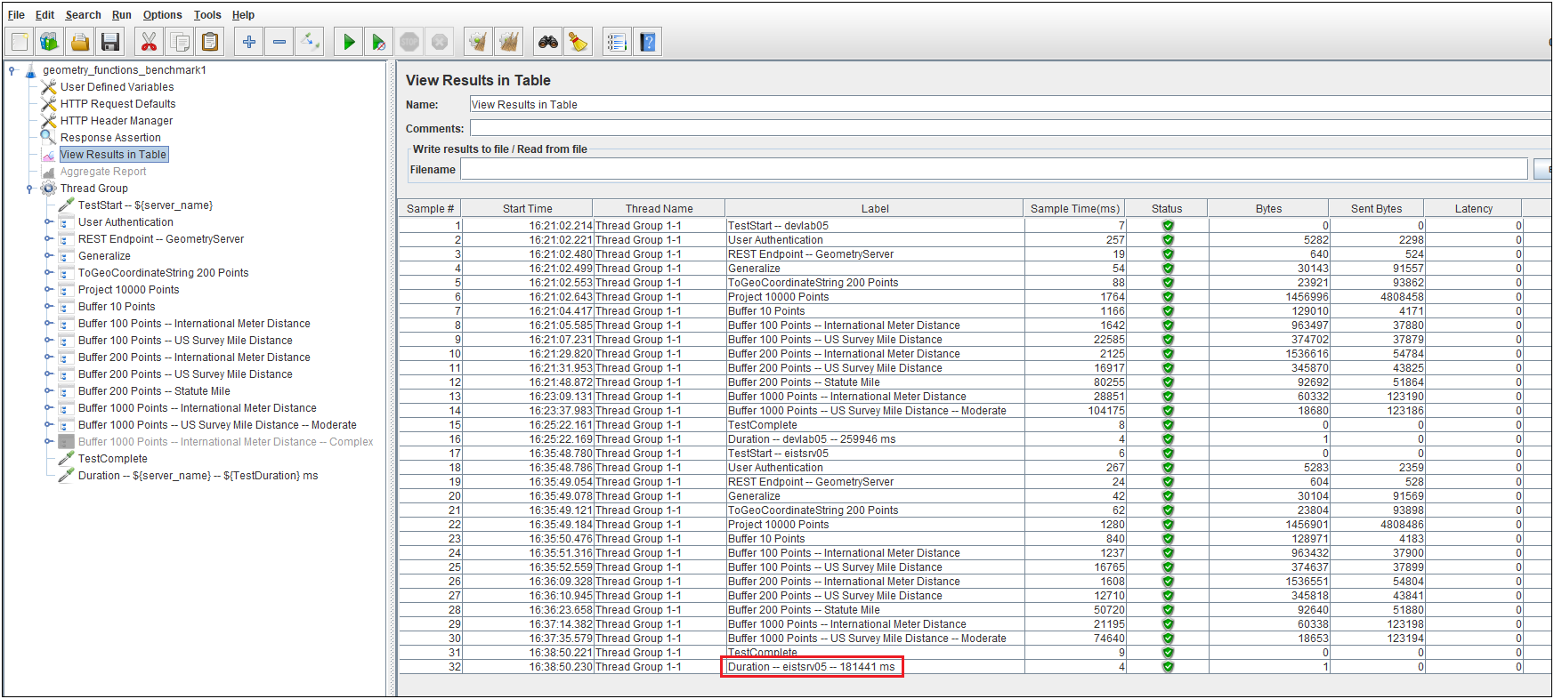Click the Clear single-broom icon
This screenshot has width=1554, height=699.
click(x=479, y=42)
